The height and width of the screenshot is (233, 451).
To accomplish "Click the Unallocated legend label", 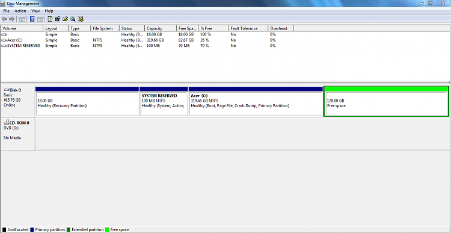I will (x=18, y=230).
